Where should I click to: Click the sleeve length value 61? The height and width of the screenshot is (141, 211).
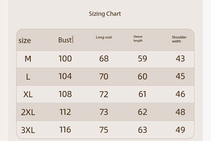click(142, 94)
